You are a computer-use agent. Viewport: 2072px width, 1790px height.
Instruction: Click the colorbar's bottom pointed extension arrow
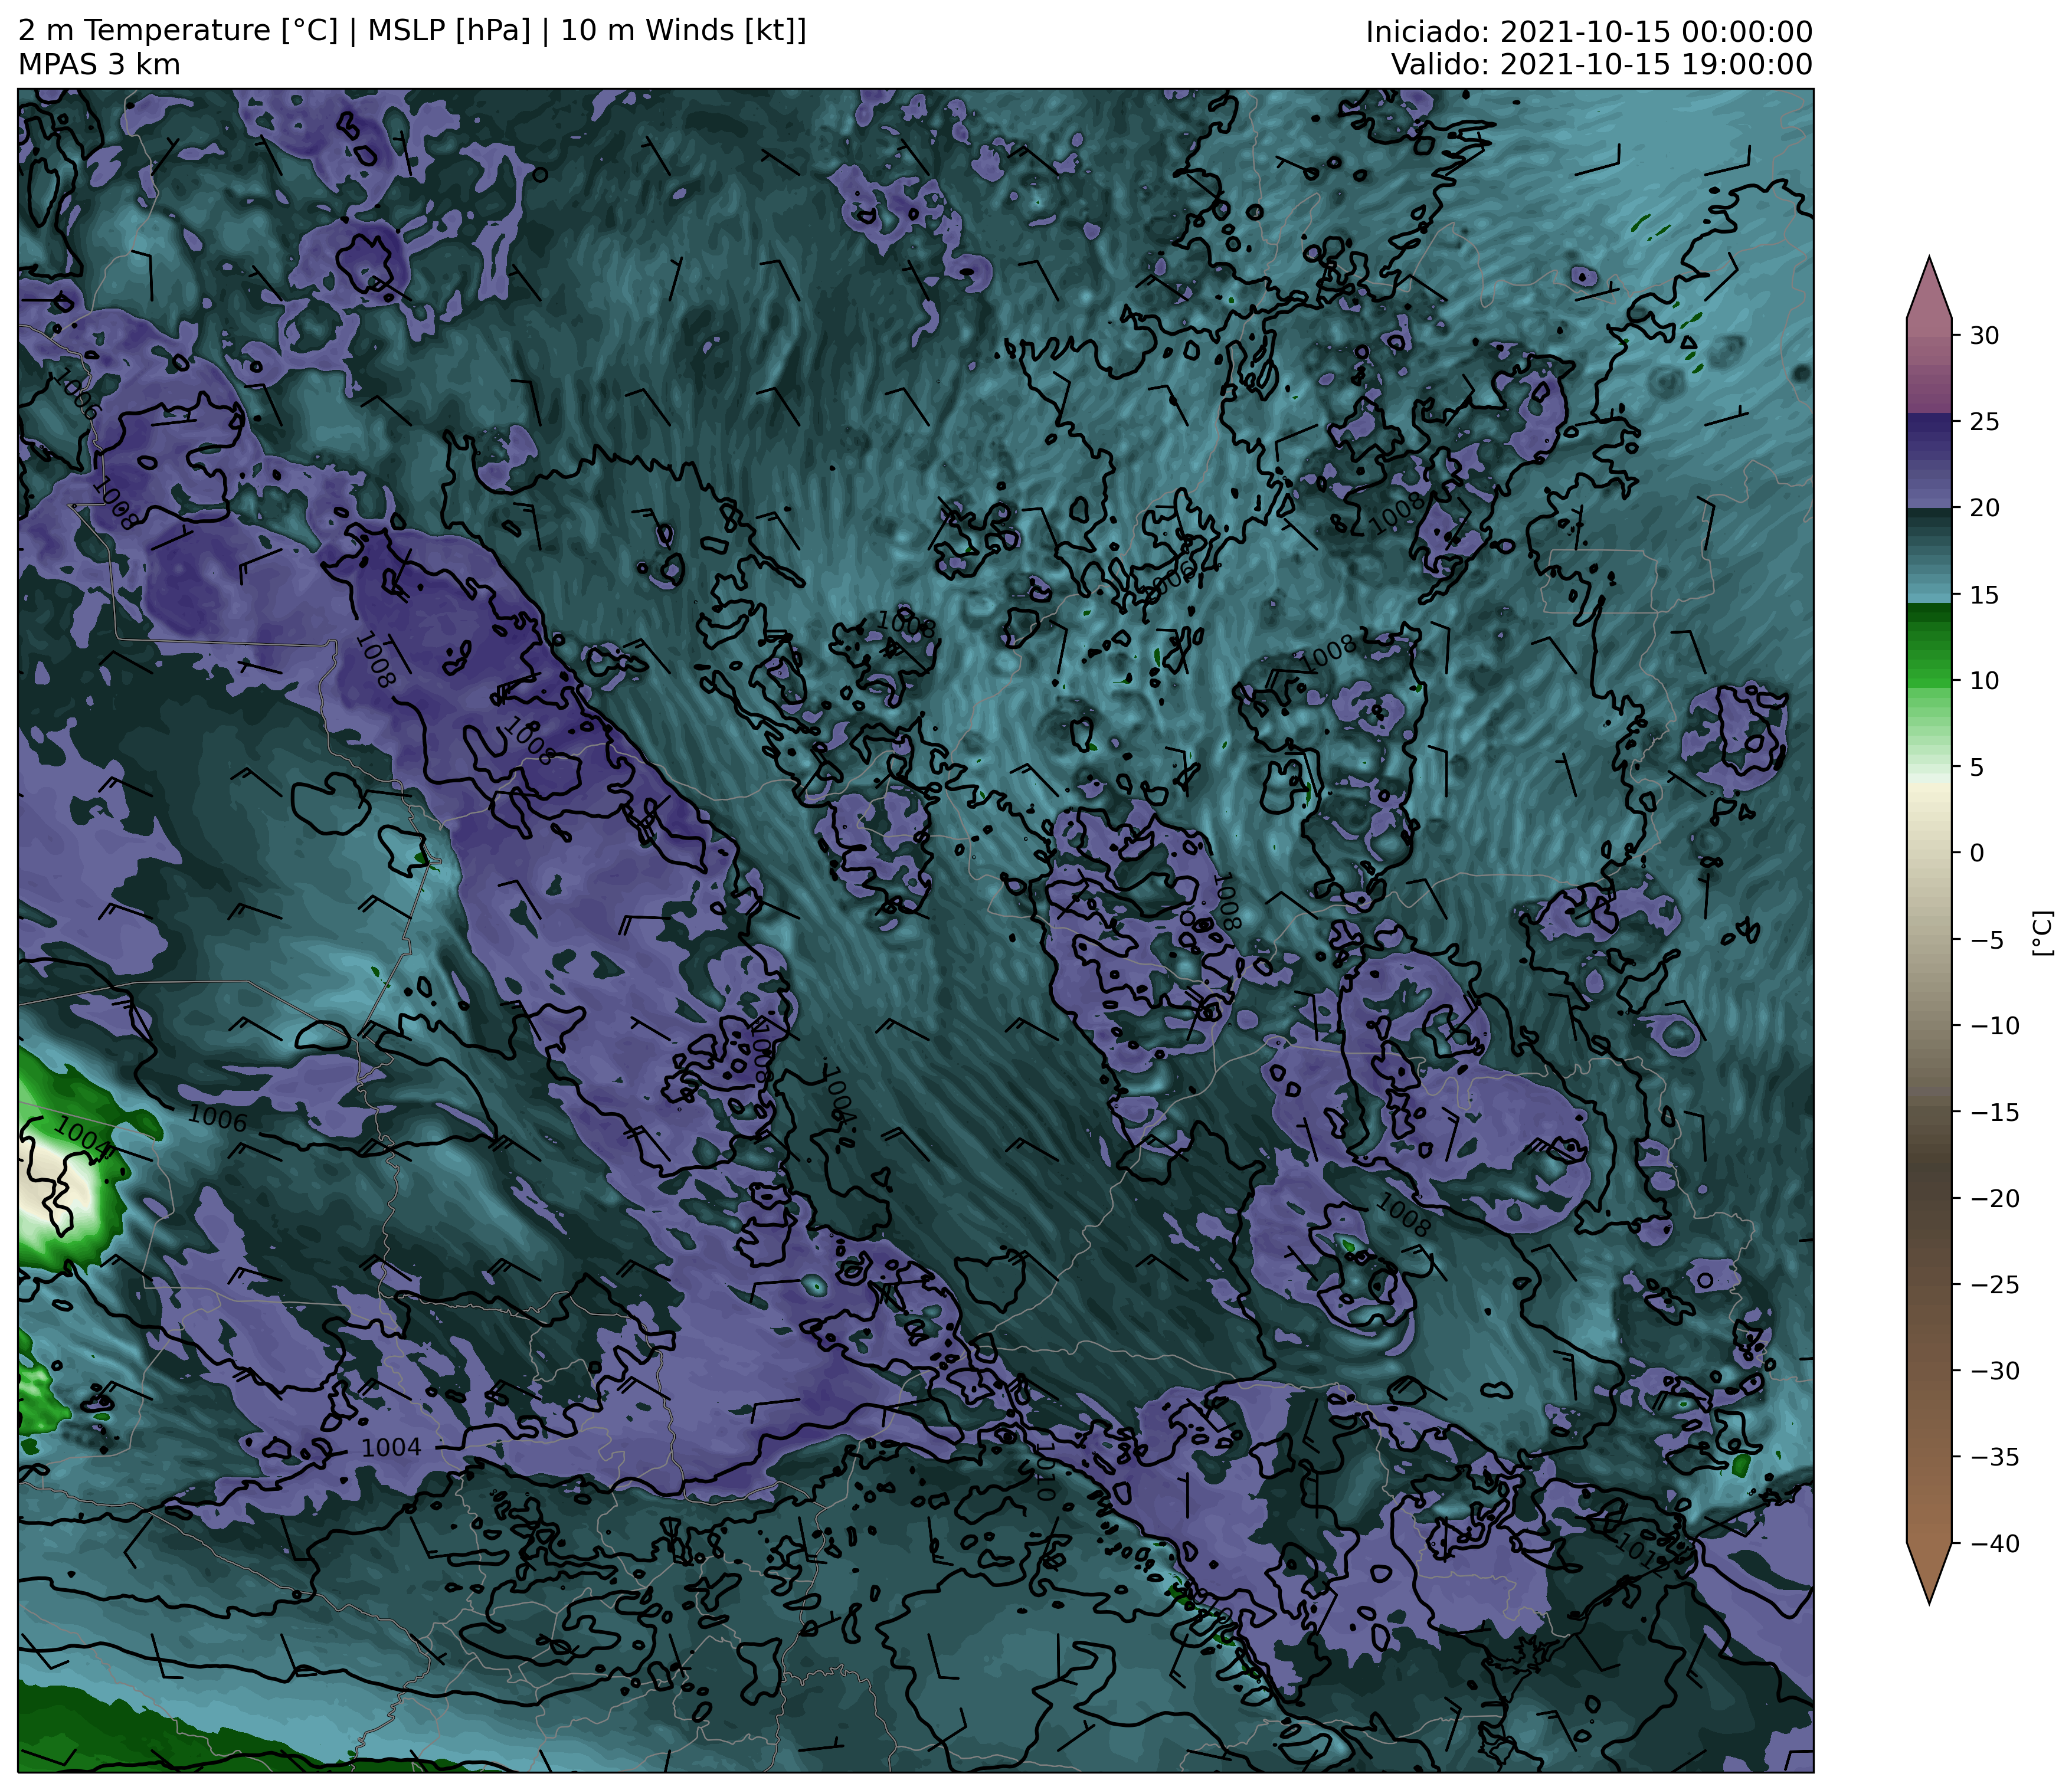1929,1573
